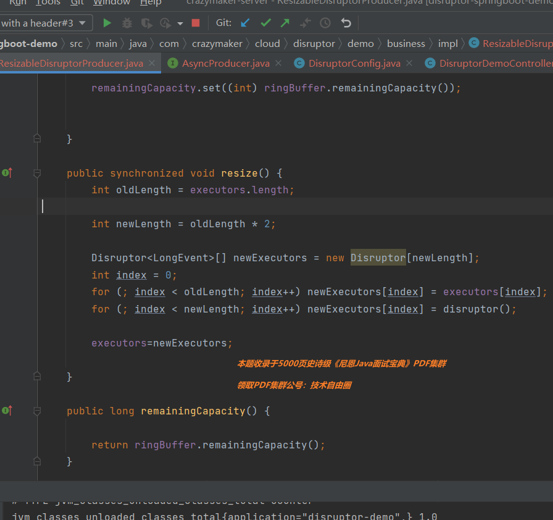Click 'java' breadcrumb segment
The height and width of the screenshot is (520, 553).
coord(138,44)
